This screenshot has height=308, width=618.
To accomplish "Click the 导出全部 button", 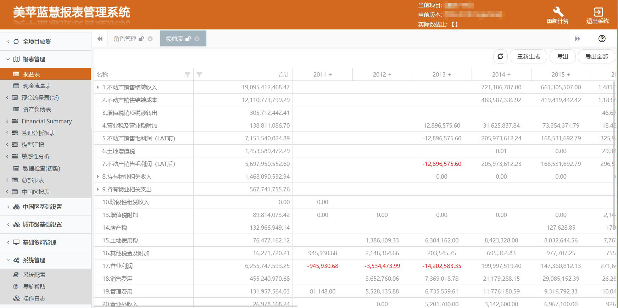I will pos(596,56).
